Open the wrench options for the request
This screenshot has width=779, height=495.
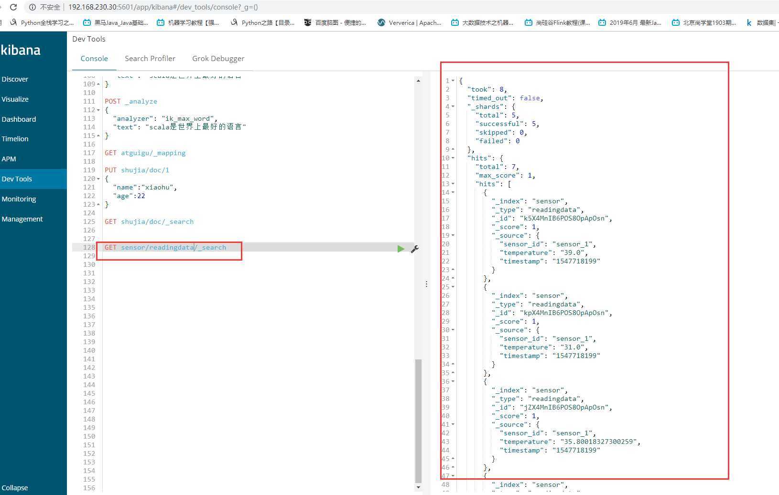pos(414,249)
